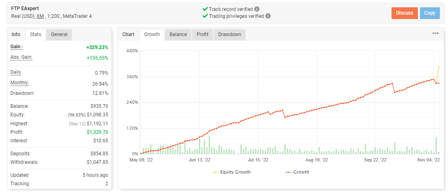Switch to the Info tab
The height and width of the screenshot is (193, 448).
point(16,34)
